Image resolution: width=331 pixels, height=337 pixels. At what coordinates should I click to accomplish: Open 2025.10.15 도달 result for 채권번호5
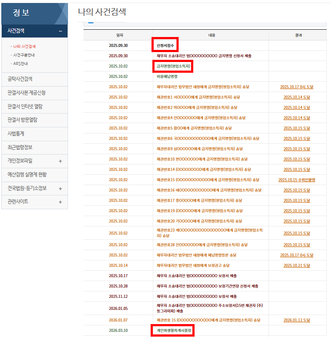click(x=297, y=128)
